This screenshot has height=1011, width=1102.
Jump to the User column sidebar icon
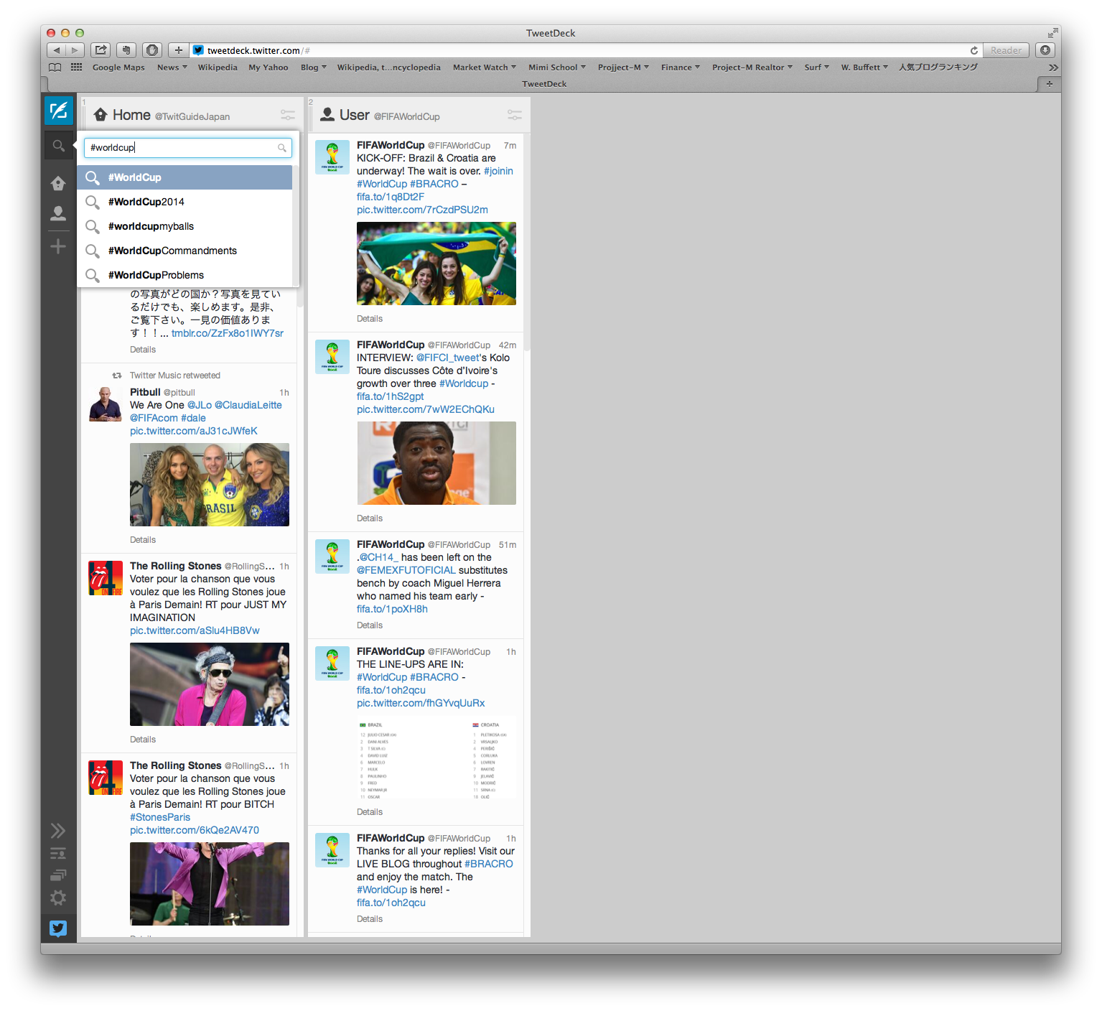58,213
